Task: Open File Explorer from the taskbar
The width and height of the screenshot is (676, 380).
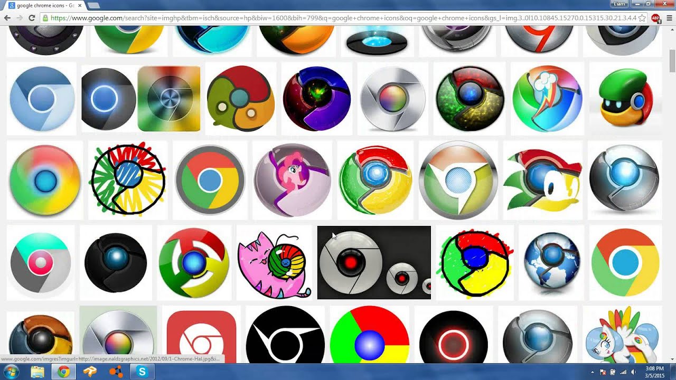Action: (37, 372)
